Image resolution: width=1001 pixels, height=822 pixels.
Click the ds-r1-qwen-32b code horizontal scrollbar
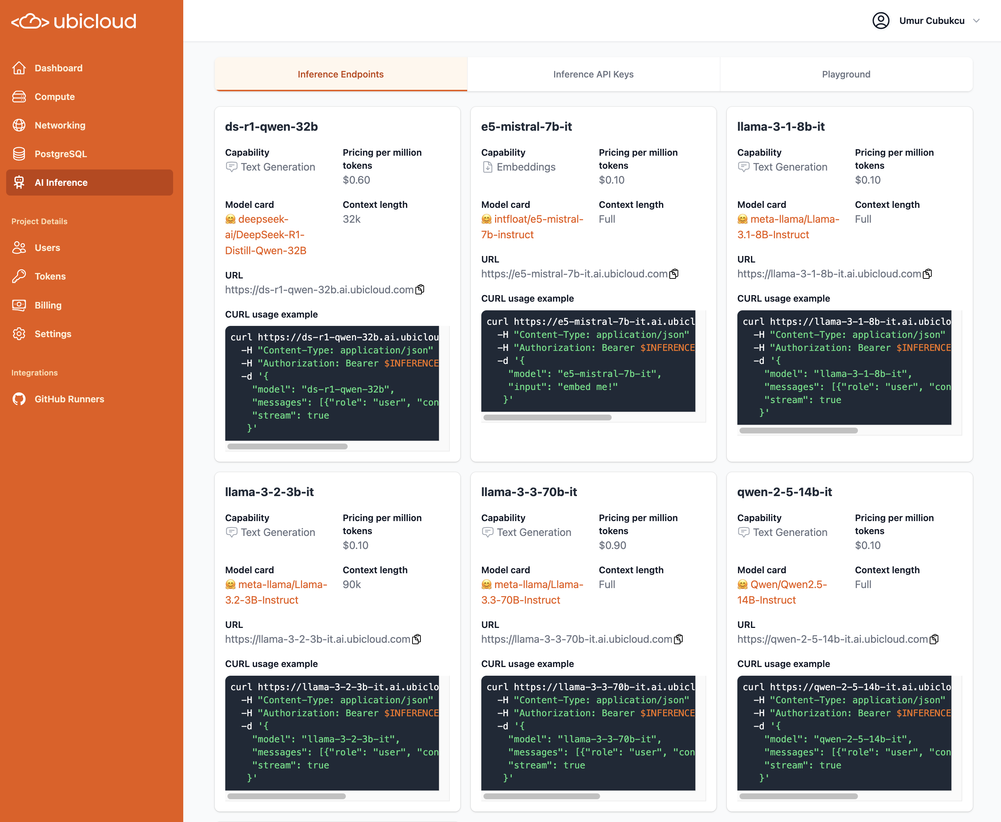pos(287,446)
